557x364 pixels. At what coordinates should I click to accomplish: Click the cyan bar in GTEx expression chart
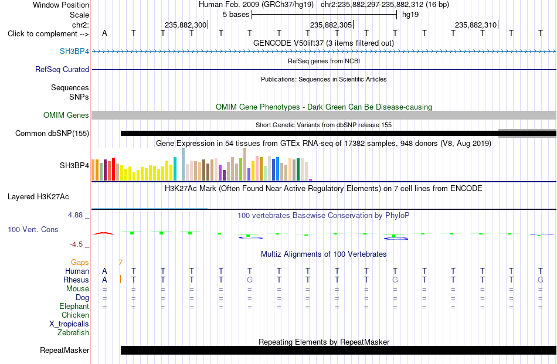tap(175, 169)
